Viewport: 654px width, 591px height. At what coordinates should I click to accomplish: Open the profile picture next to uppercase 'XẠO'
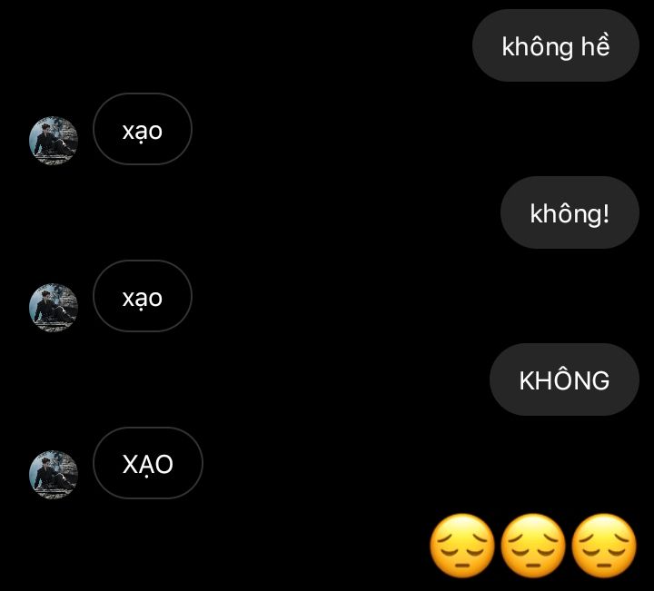(x=54, y=474)
